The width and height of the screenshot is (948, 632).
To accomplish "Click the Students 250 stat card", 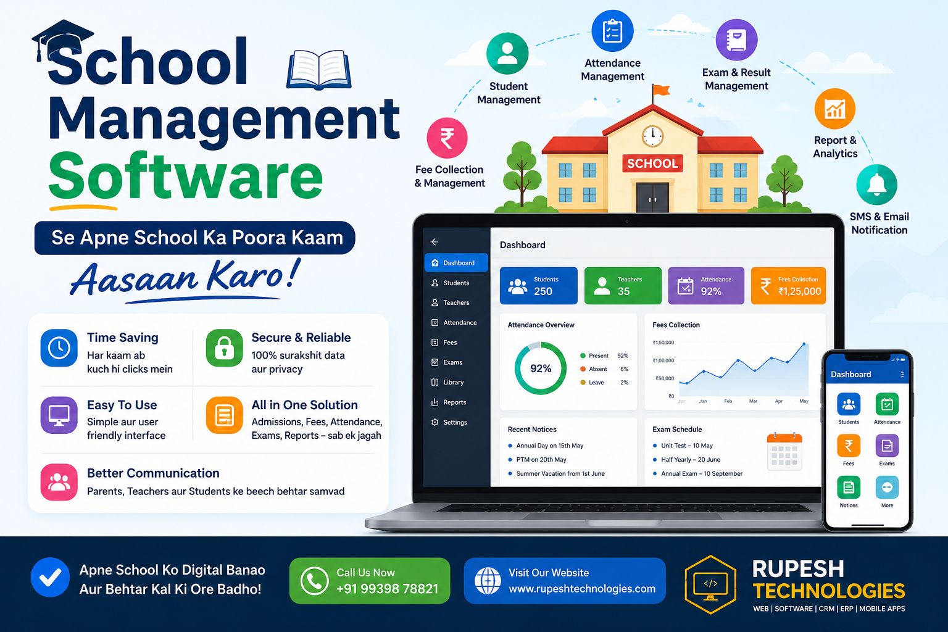I will [539, 286].
